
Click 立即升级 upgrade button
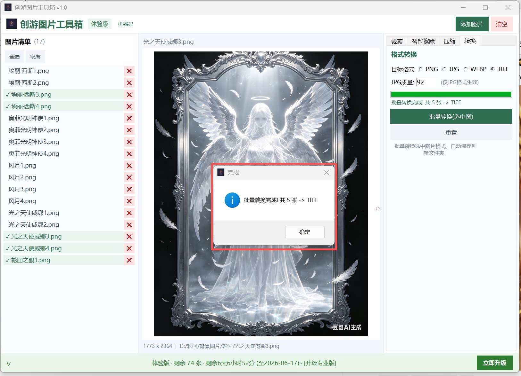coord(494,363)
